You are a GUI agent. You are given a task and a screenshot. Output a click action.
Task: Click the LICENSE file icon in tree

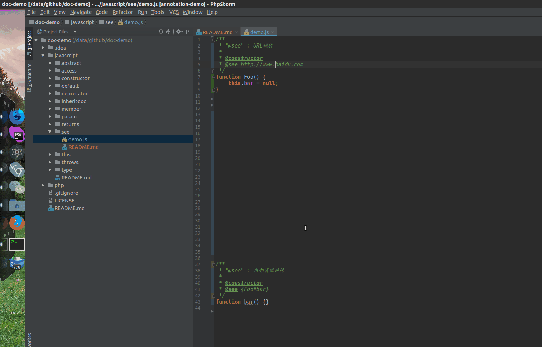click(x=51, y=201)
